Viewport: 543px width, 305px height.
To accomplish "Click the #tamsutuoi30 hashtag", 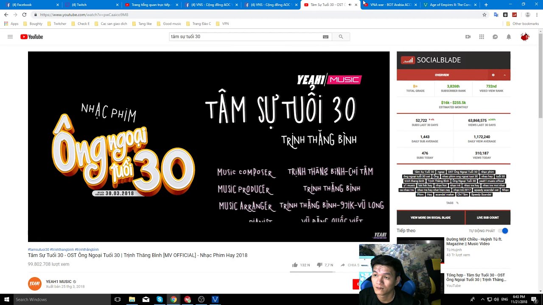I will pyautogui.click(x=38, y=250).
